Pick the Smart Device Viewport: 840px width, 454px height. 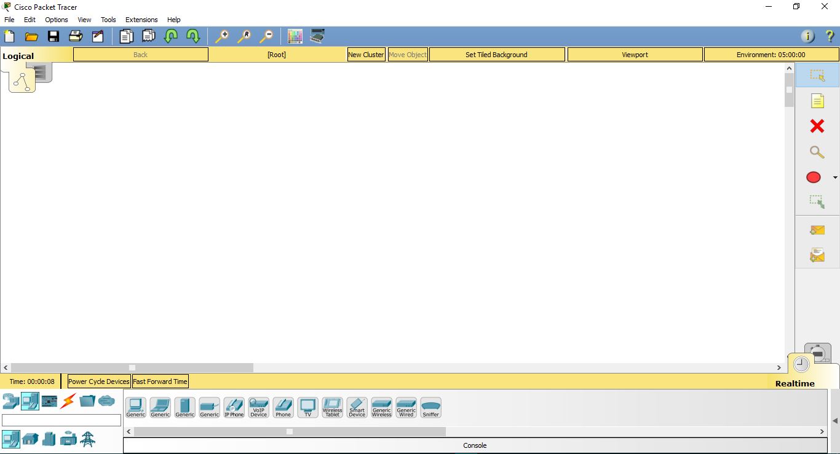click(x=357, y=408)
